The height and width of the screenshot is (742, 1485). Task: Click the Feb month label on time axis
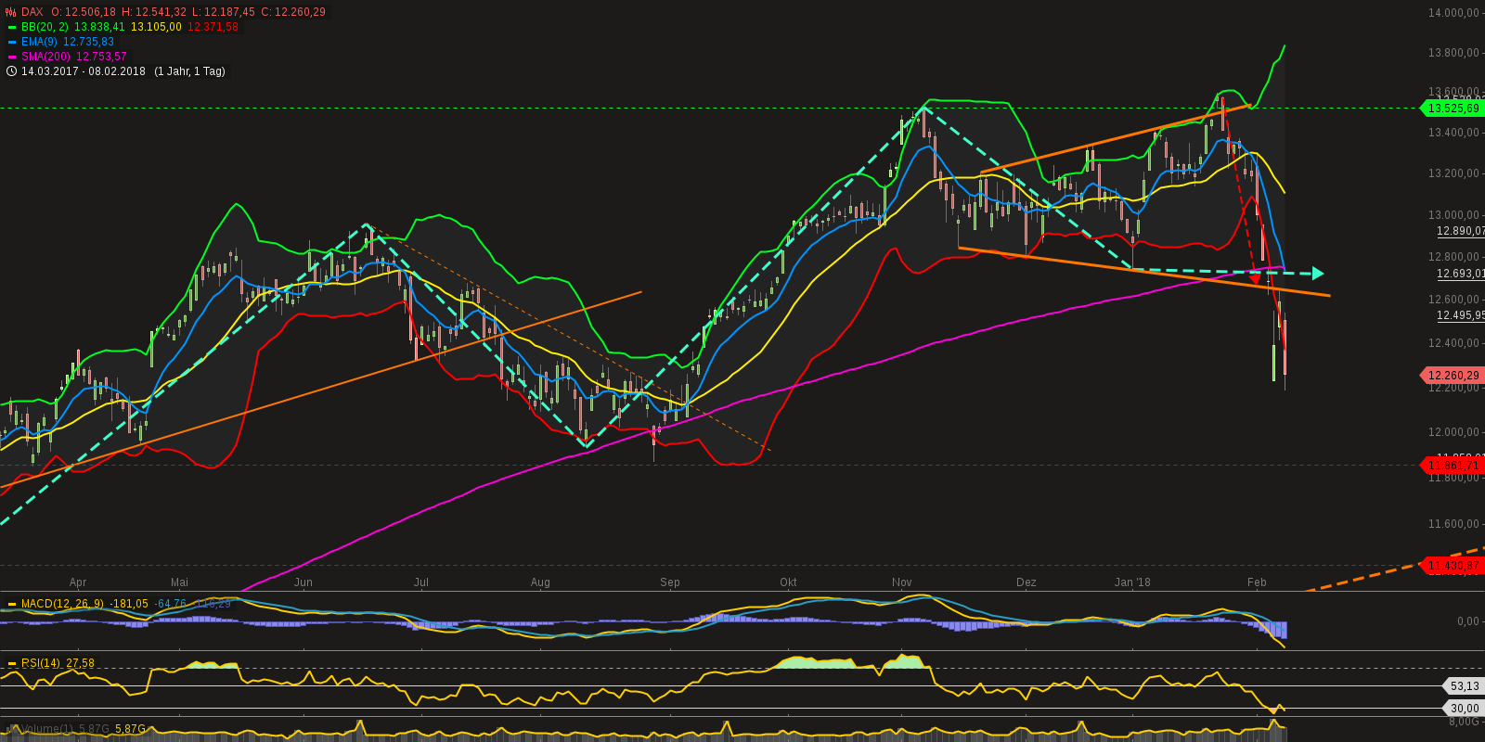tap(1257, 582)
